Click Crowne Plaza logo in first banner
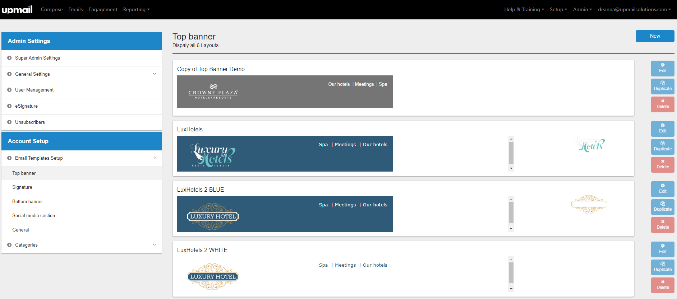The height and width of the screenshot is (299, 677). 213,92
